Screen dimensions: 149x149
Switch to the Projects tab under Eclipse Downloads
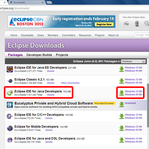(x=62, y=55)
